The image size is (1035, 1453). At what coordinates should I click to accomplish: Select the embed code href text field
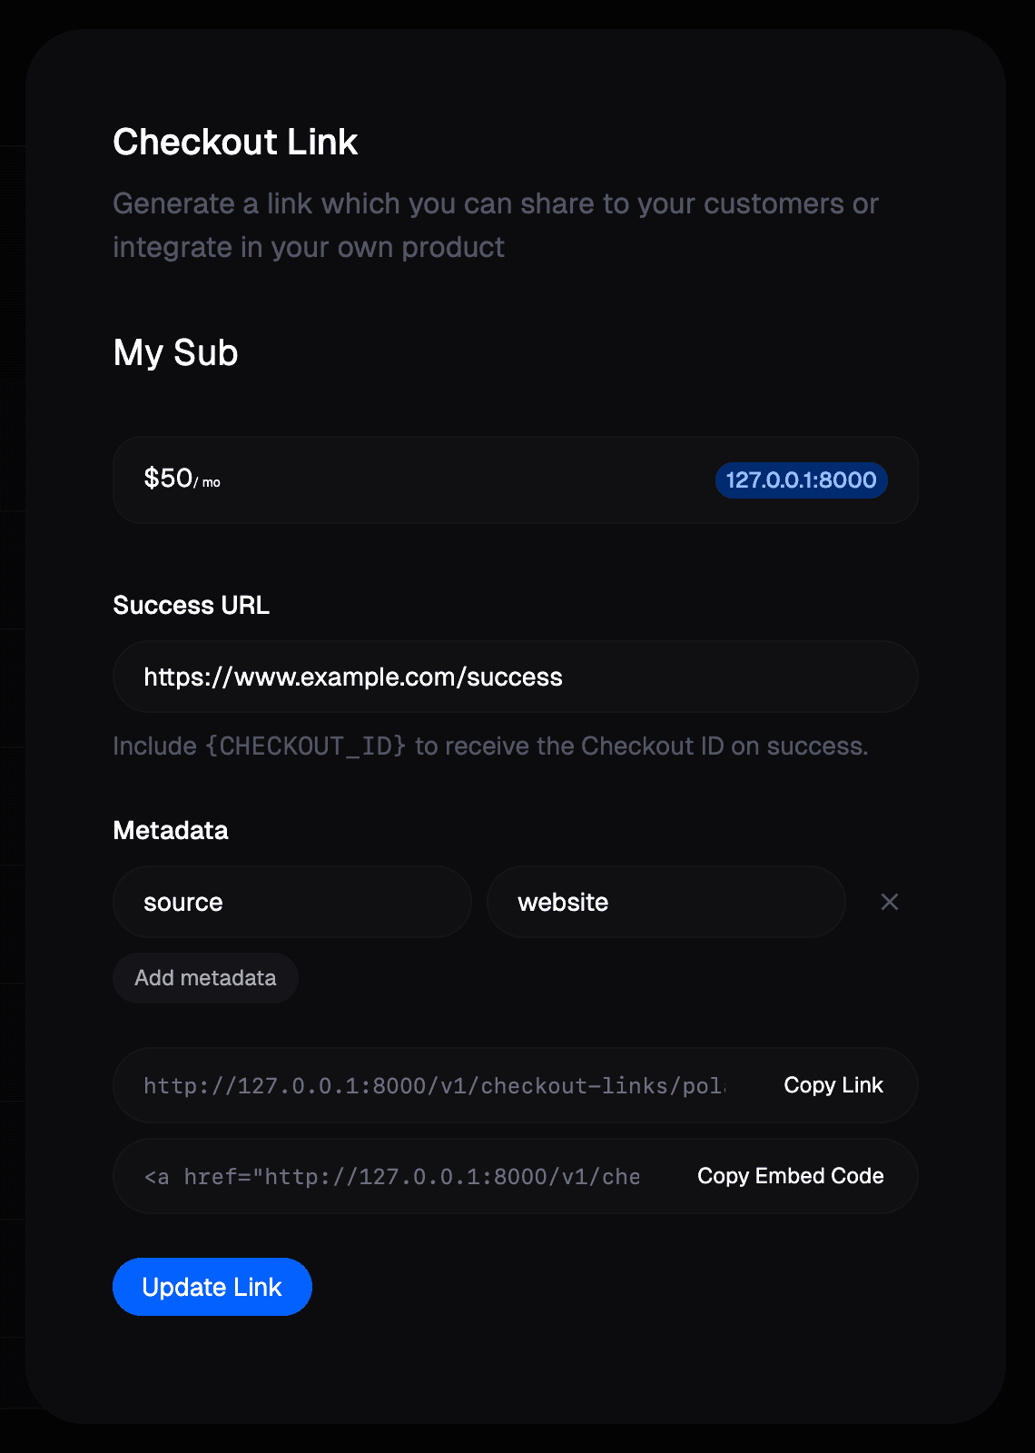[x=392, y=1176]
